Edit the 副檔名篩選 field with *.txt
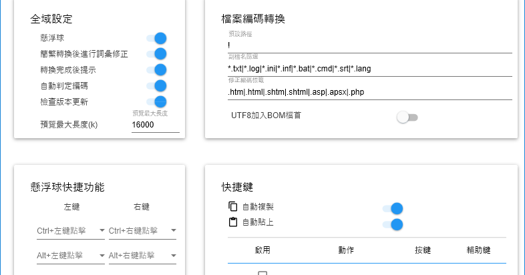This screenshot has width=525, height=275. pyautogui.click(x=370, y=69)
